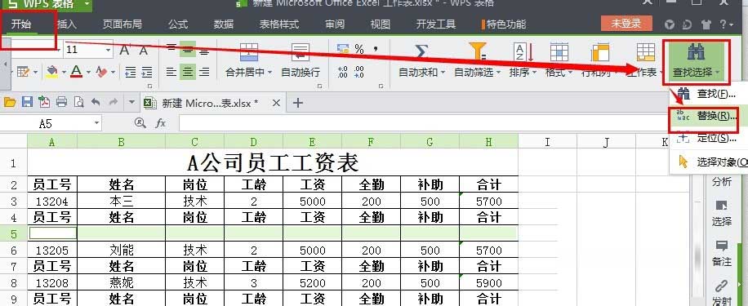Click the fill color paint bucket swatch

click(52, 72)
